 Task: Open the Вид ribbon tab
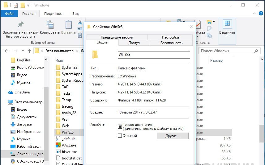pos(75,14)
